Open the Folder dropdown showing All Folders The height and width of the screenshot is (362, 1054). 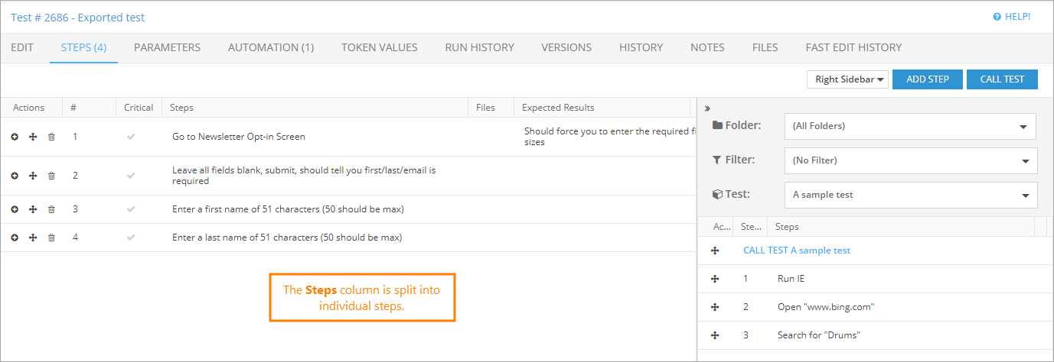pos(910,126)
